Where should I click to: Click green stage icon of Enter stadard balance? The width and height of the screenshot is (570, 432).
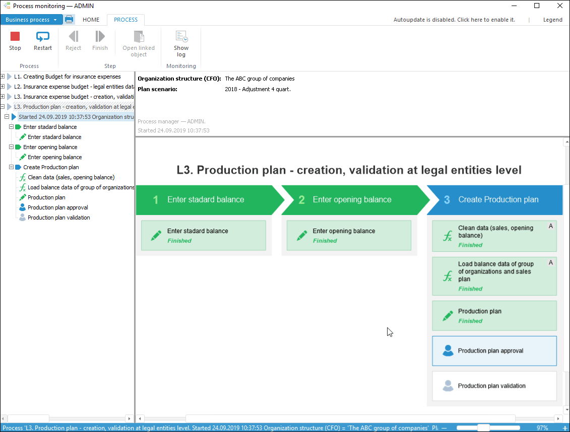[x=18, y=127]
